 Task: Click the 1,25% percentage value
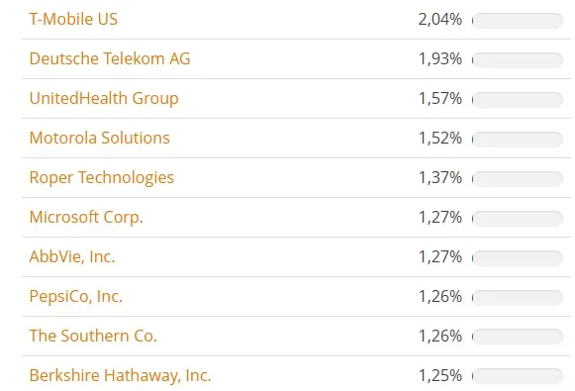coord(440,375)
